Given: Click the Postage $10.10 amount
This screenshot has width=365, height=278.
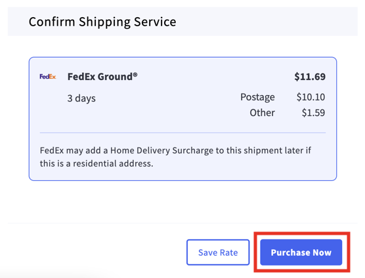Looking at the screenshot, I should point(311,97).
